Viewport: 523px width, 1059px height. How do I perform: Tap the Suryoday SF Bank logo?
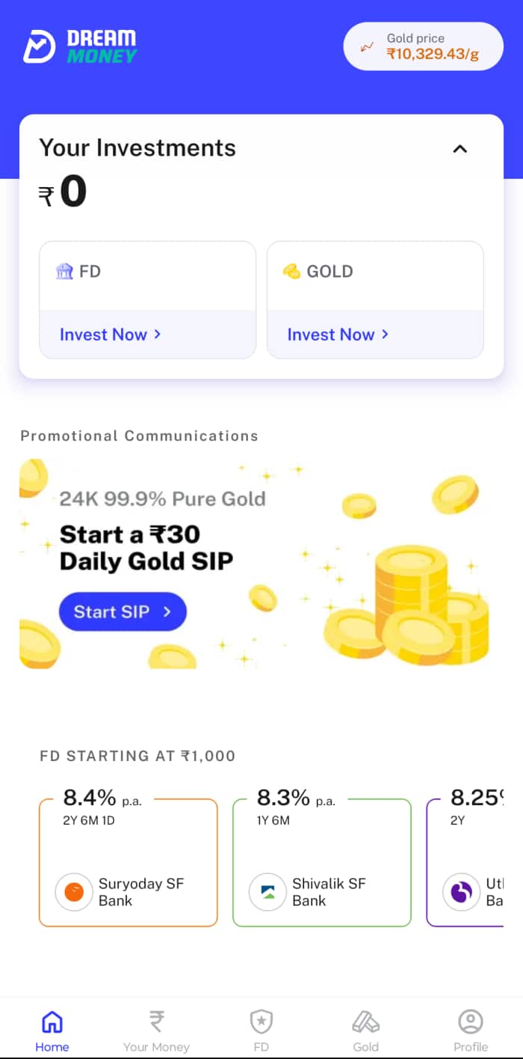[x=74, y=892]
